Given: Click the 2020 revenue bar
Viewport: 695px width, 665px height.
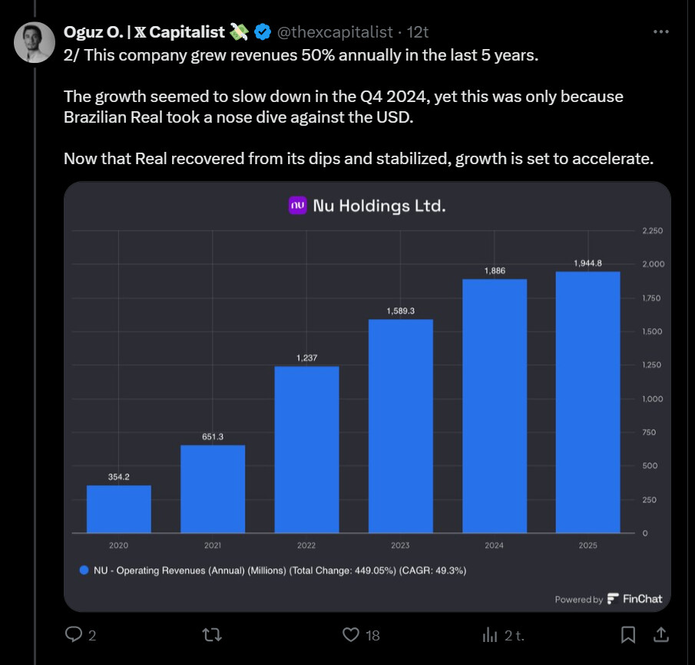Looking at the screenshot, I should click(x=118, y=509).
